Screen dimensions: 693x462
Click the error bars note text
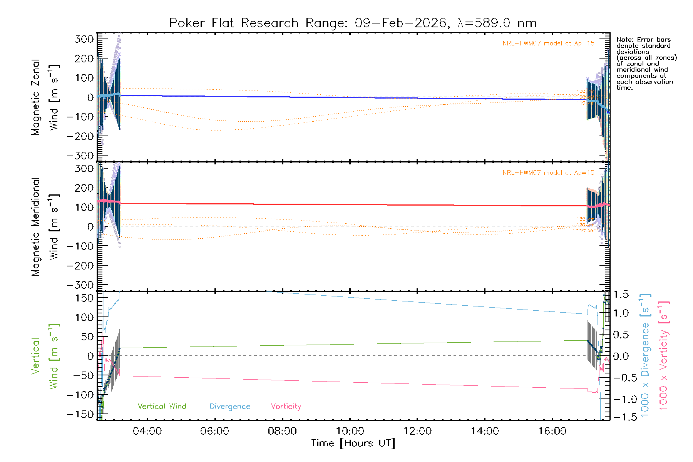click(x=646, y=64)
